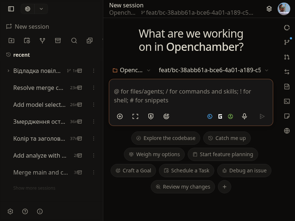Toggle the fullscreen expand icon in composer
Image resolution: width=295 pixels, height=221 pixels.
click(135, 116)
